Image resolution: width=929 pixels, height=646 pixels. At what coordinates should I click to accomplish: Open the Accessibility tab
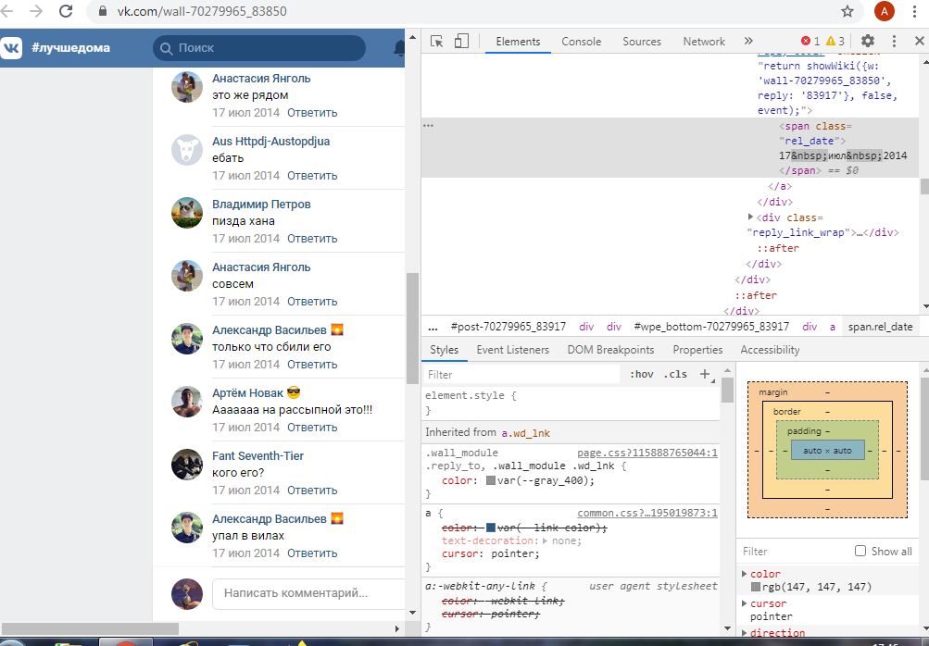(770, 350)
